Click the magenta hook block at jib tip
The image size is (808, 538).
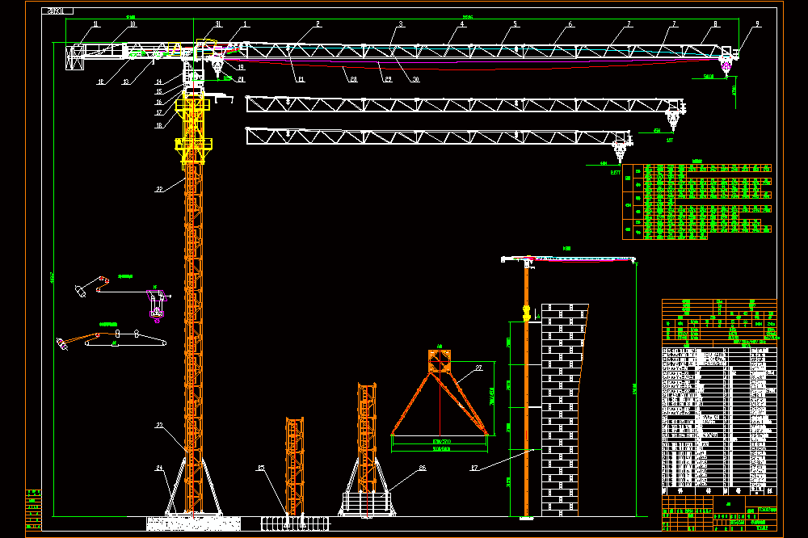coord(726,66)
